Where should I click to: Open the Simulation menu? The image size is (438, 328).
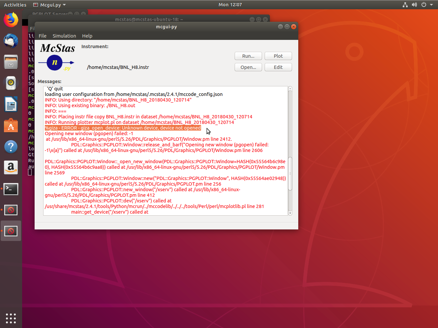point(64,36)
